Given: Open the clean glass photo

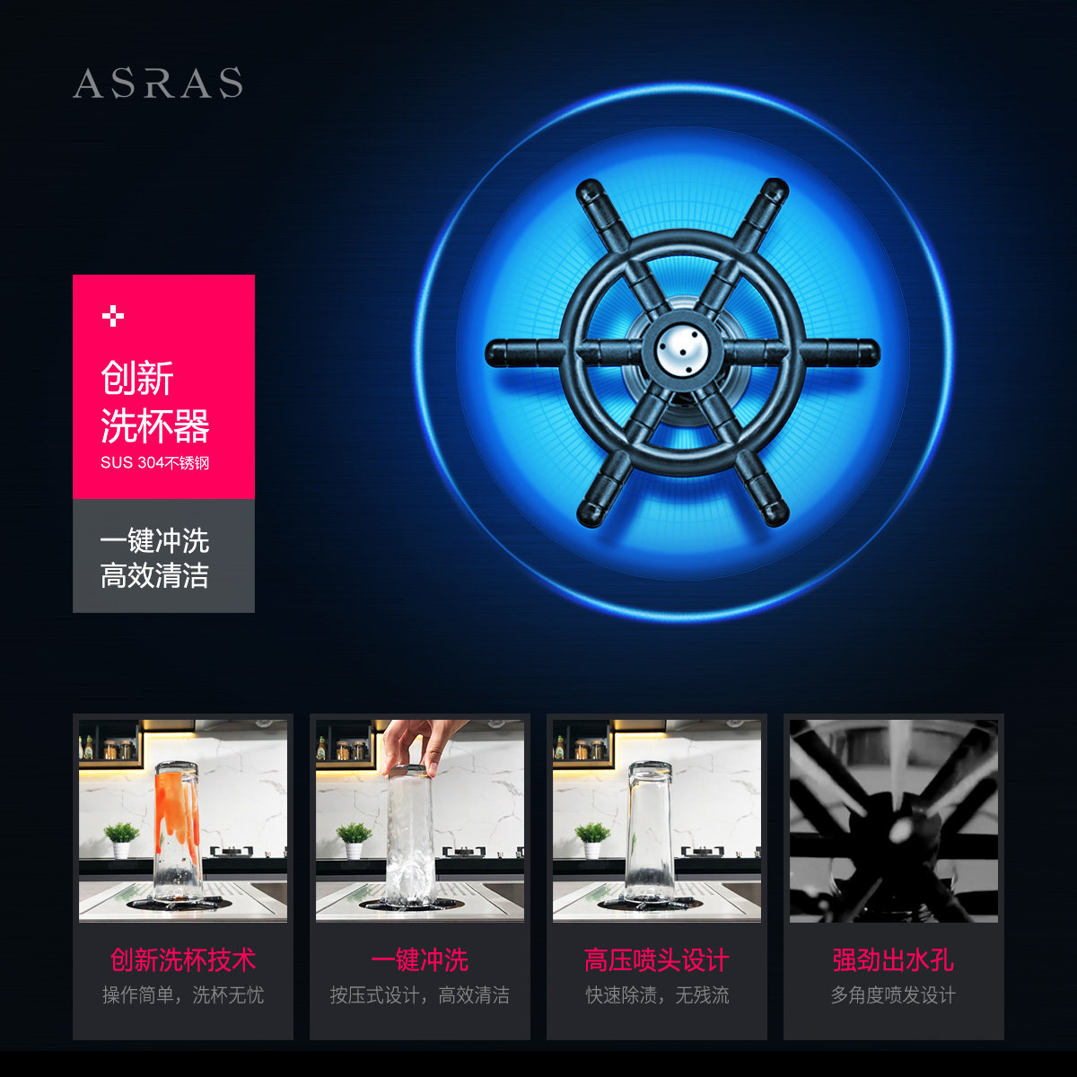Looking at the screenshot, I should (657, 820).
